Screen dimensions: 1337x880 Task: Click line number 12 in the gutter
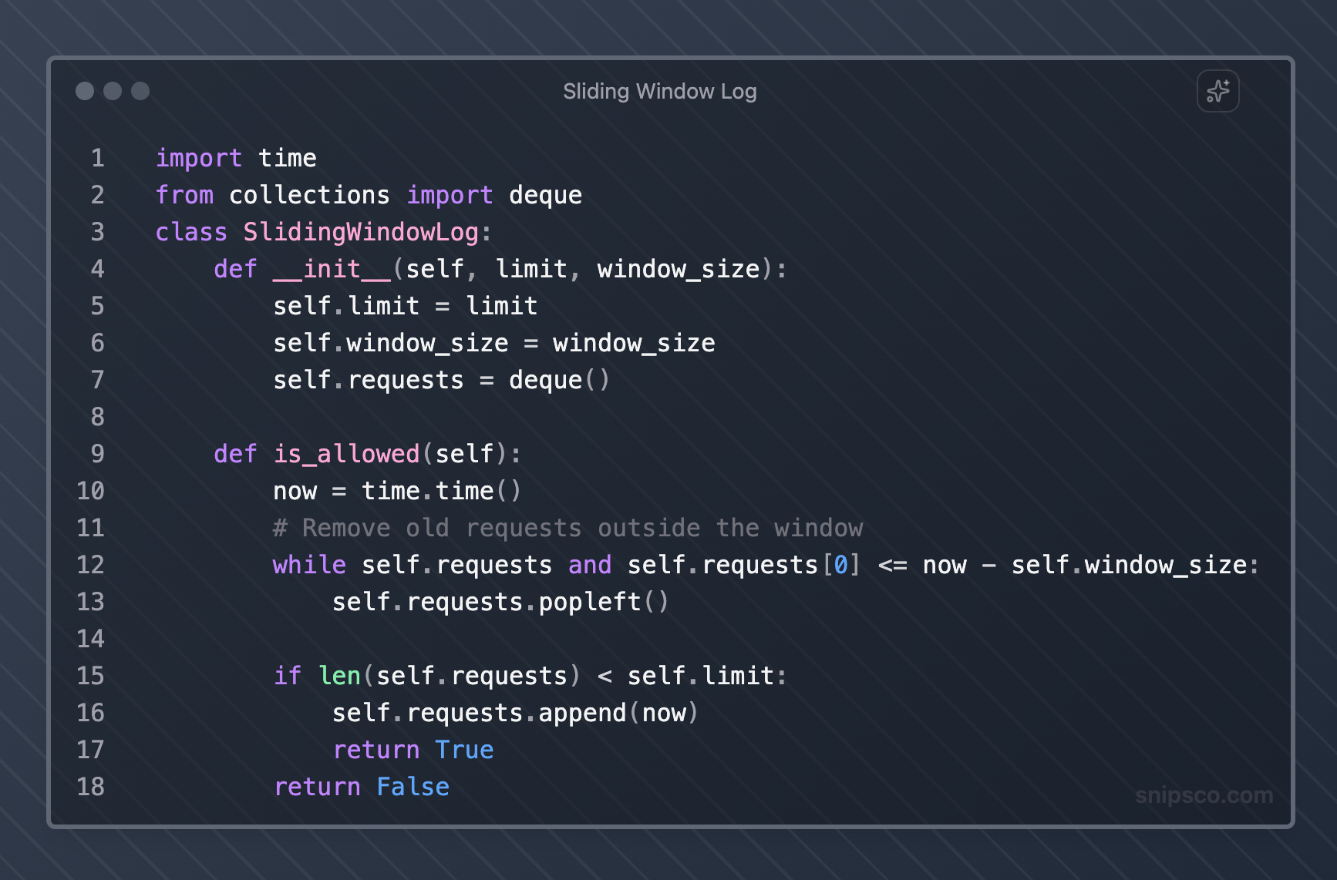tap(90, 565)
